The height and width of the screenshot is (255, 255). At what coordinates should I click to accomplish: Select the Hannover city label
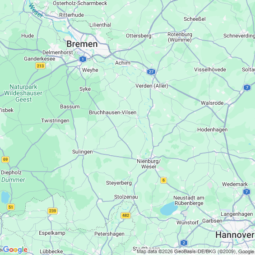235,235
